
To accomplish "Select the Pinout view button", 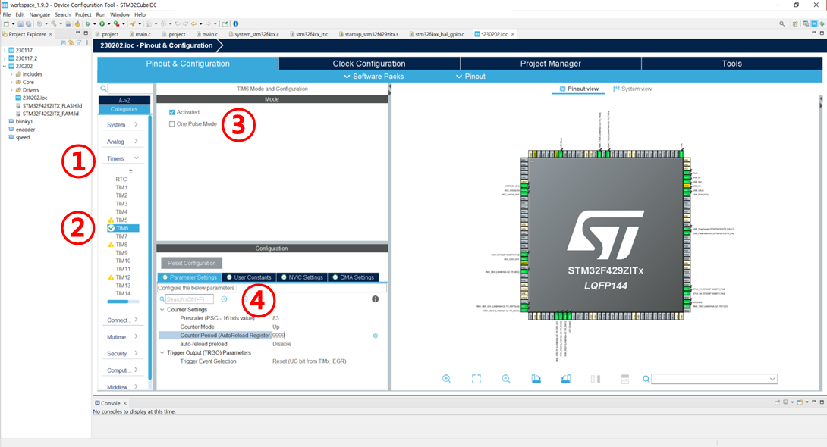I will point(579,89).
